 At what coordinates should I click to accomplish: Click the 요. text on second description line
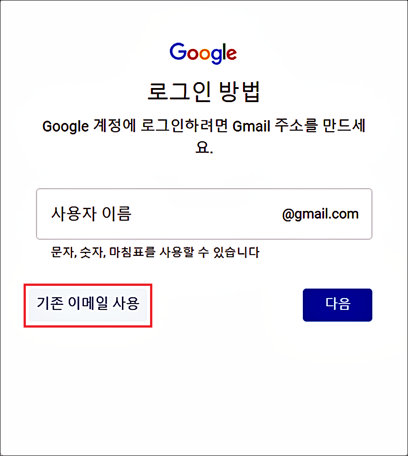(204, 147)
